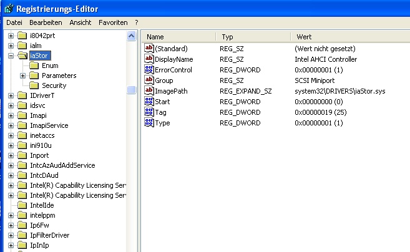Select the ErrorControl value name

click(x=173, y=70)
